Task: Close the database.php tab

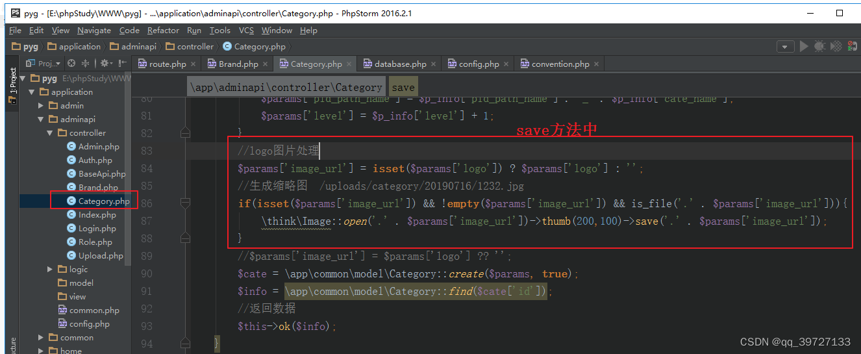Action: pos(434,64)
